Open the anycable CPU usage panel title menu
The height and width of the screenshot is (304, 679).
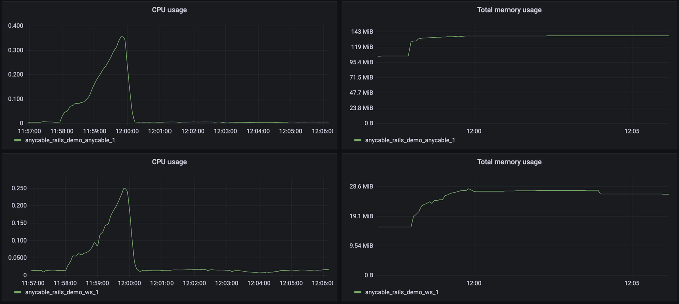click(x=169, y=9)
